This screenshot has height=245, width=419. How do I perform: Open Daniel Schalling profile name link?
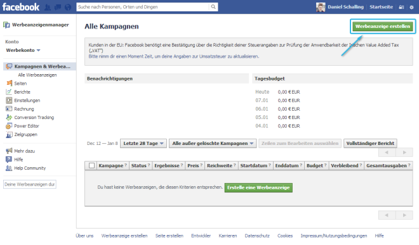pos(345,7)
